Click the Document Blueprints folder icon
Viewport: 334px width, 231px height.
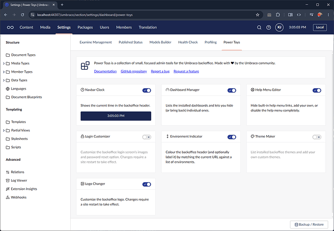(x=8, y=97)
